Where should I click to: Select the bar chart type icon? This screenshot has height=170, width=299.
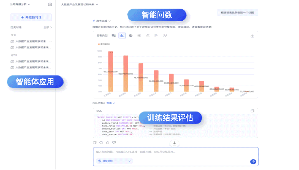(122, 36)
